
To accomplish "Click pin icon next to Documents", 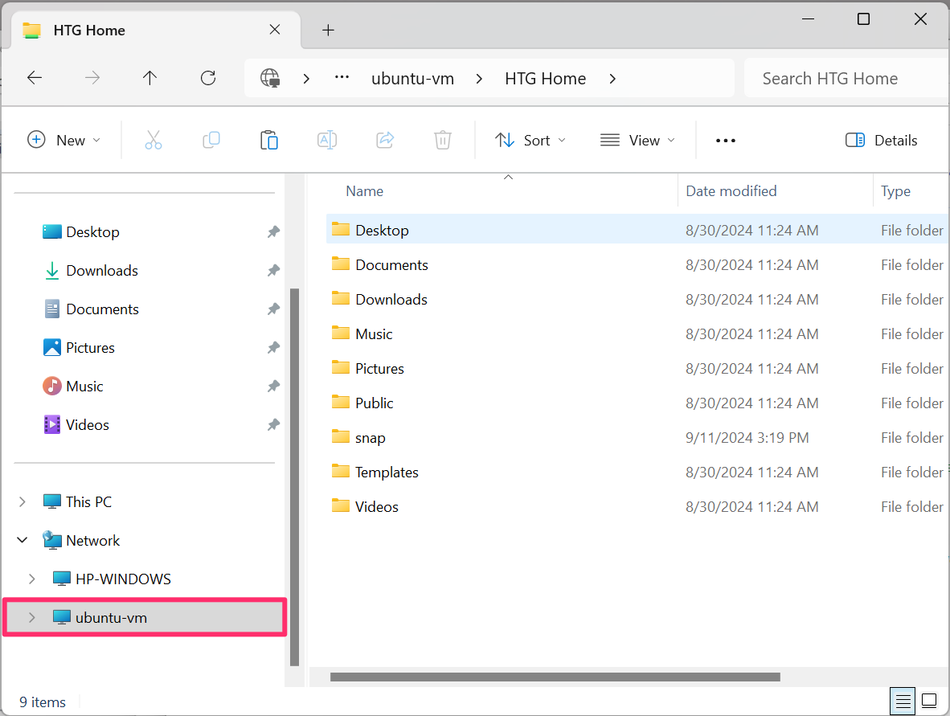I will 273,309.
